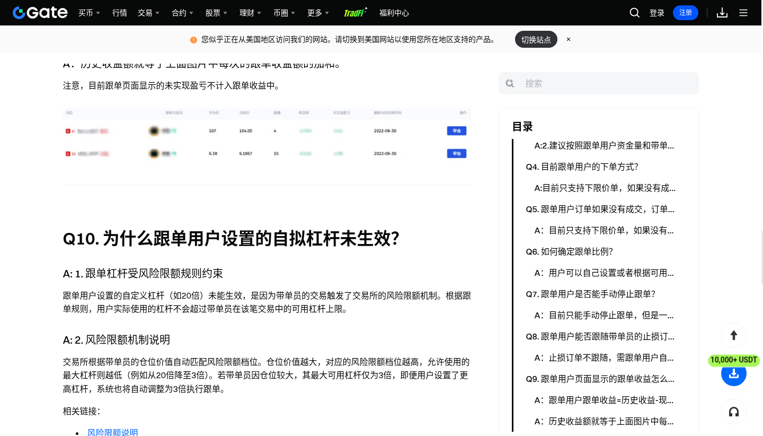The width and height of the screenshot is (763, 436).
Task: Click the 搜索 input field
Action: coord(599,83)
